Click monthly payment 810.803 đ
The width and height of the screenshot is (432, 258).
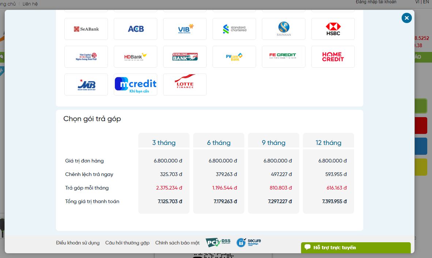coord(281,188)
